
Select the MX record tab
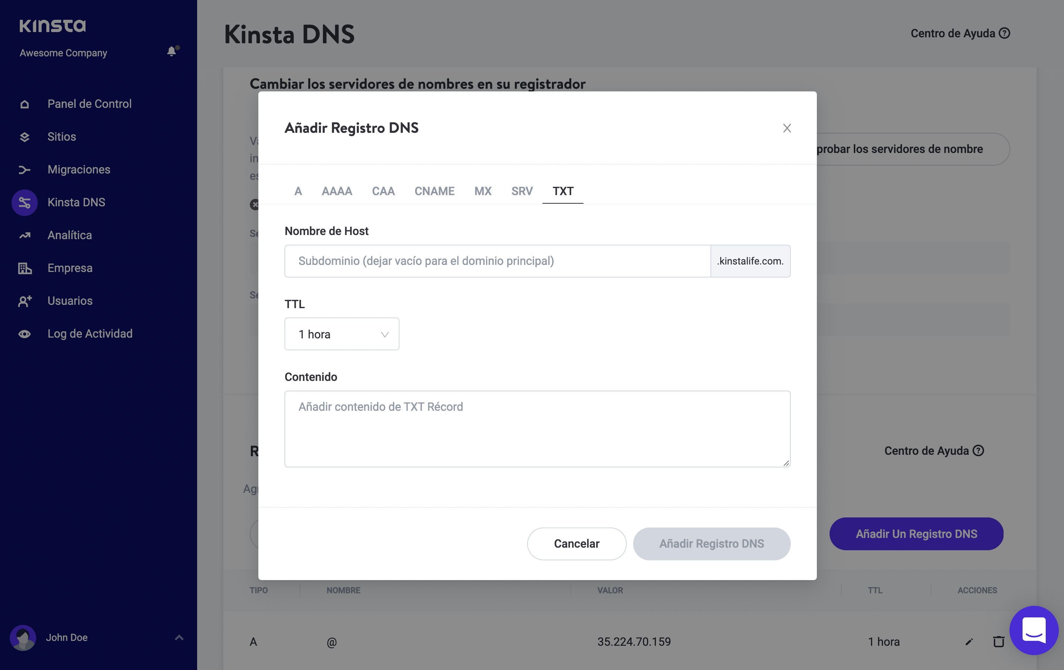click(x=482, y=191)
